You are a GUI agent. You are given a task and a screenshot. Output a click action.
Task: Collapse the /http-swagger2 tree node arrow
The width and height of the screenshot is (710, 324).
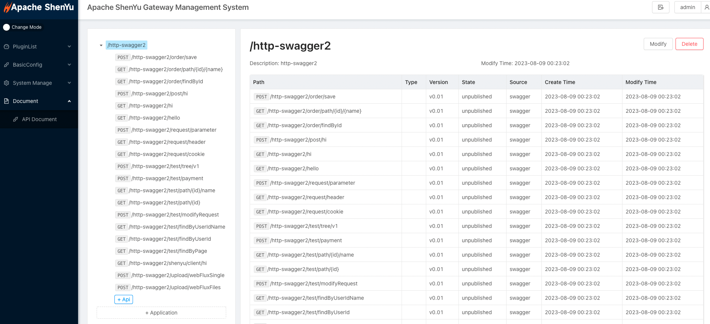point(101,45)
